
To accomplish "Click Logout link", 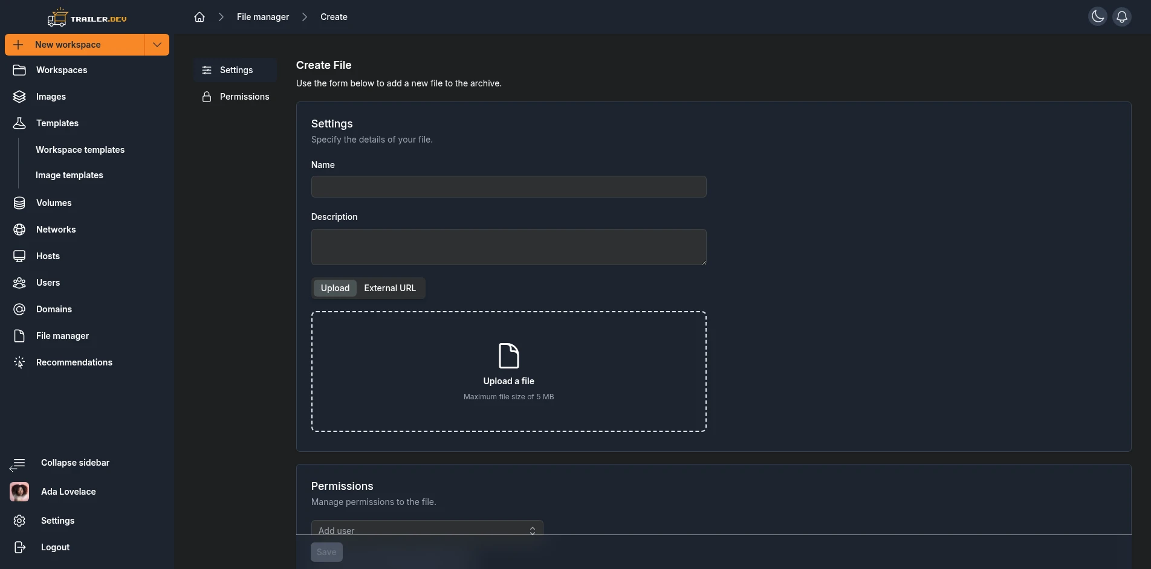I will 56,547.
